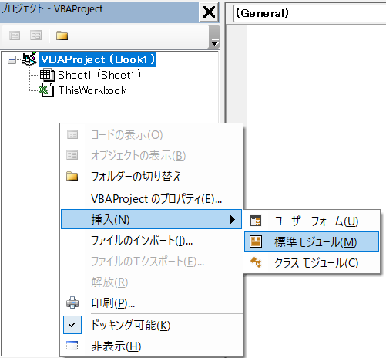This screenshot has width=386, height=358.
Task: Click the standard module icon in submenu
Action: click(x=256, y=241)
